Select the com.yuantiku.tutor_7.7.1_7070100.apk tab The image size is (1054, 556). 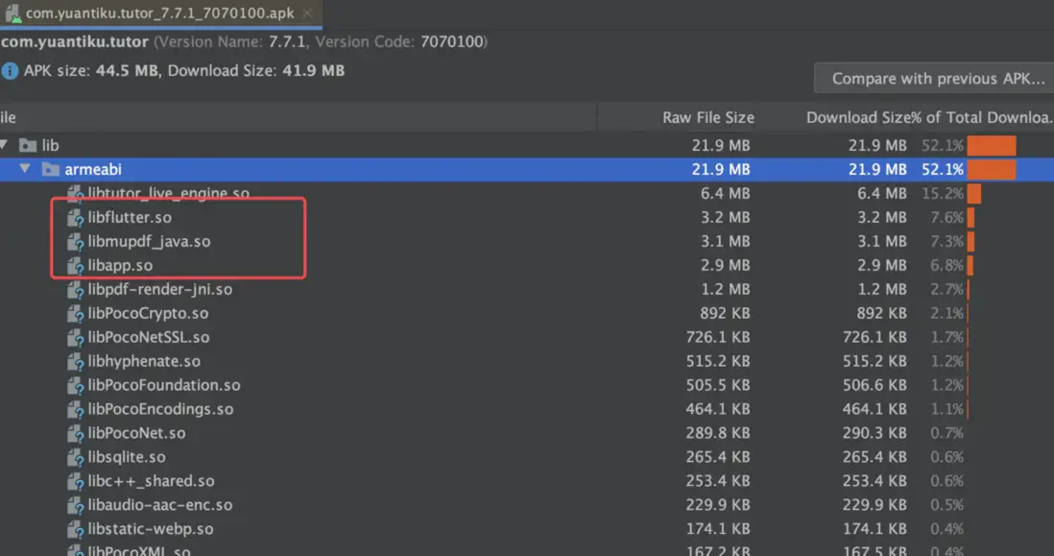click(x=160, y=12)
